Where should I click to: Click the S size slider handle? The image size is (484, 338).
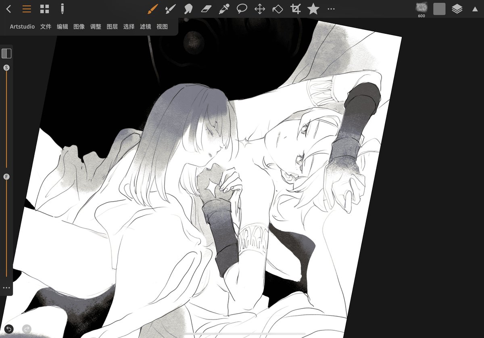6,68
